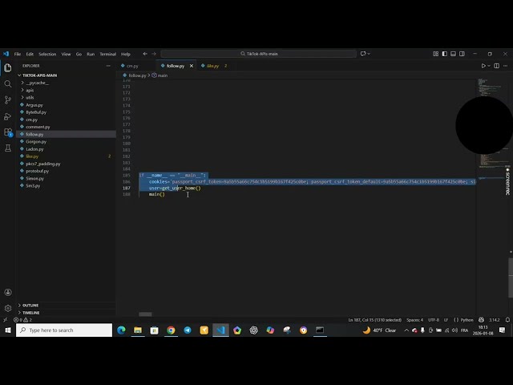This screenshot has width=513, height=385.
Task: Expand the OUTLINE section
Action: click(30, 305)
